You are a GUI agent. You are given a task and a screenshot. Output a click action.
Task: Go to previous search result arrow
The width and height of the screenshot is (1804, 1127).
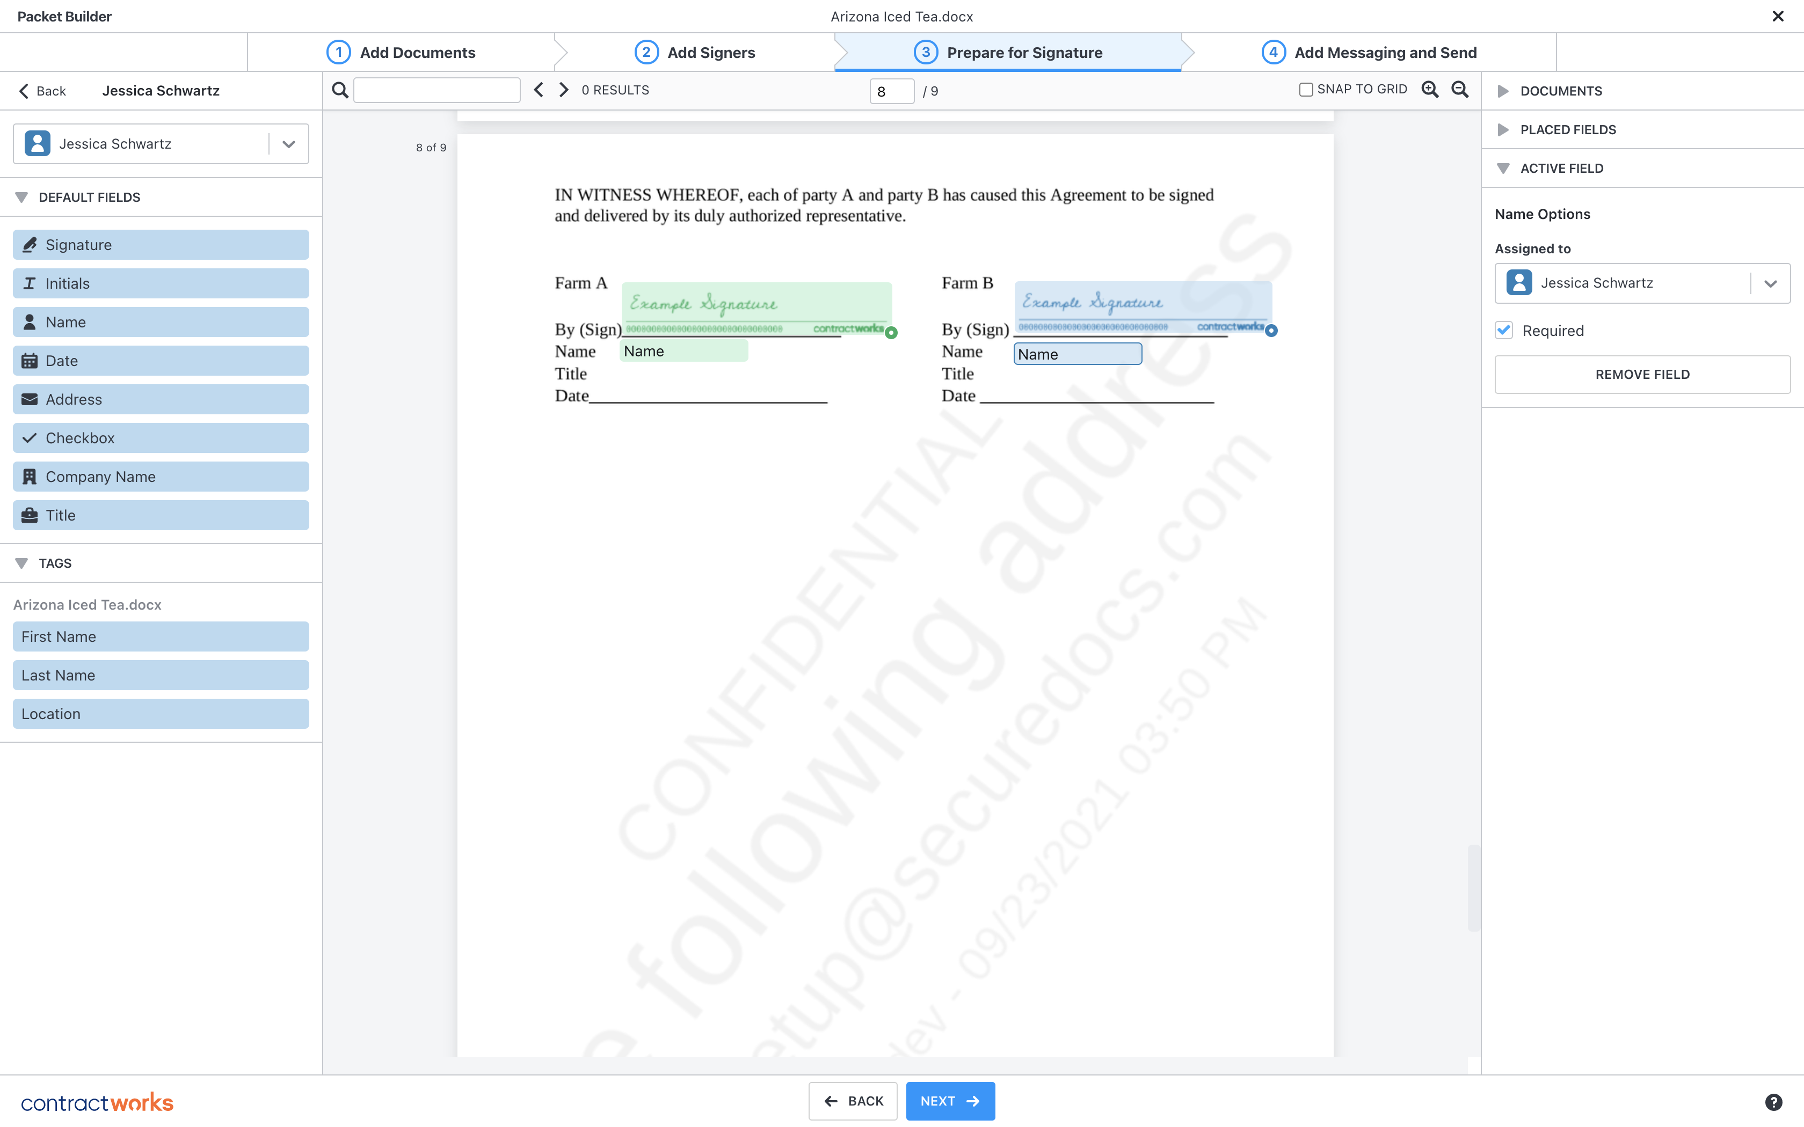[538, 90]
